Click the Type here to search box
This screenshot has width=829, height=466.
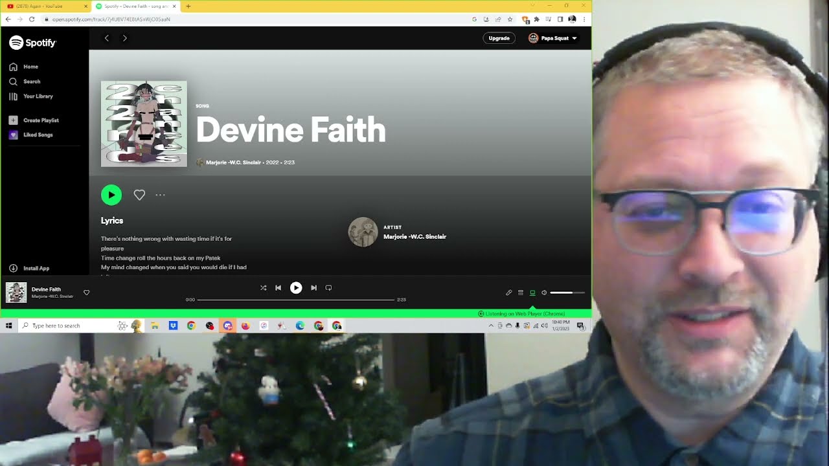pos(82,326)
